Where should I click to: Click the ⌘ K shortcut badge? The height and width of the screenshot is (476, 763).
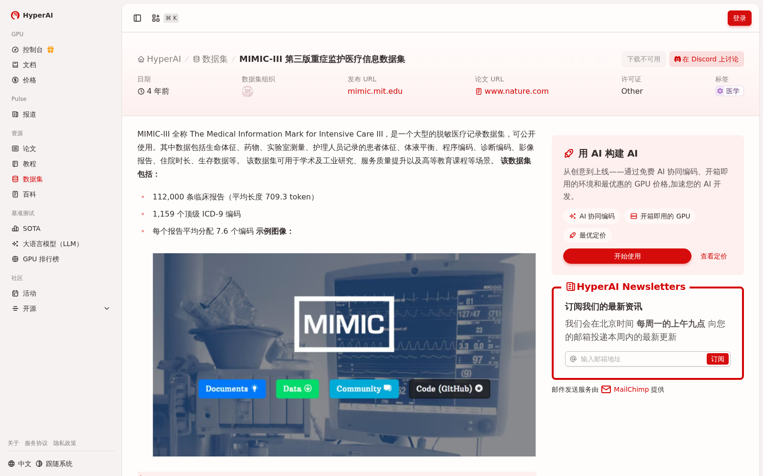point(171,18)
